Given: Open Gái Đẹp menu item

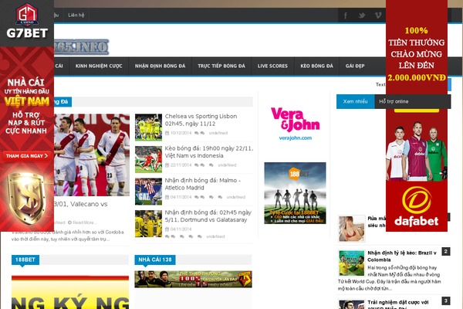Looking at the screenshot, I should (355, 66).
